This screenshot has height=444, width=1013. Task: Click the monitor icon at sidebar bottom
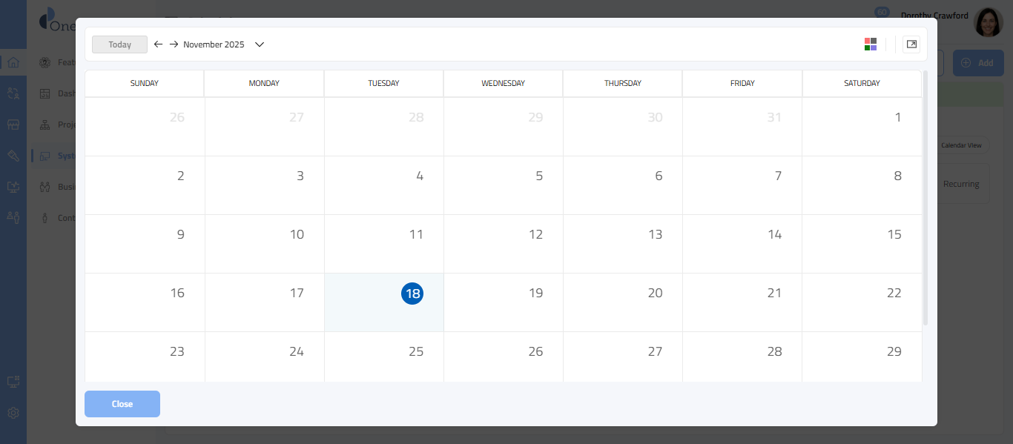coord(13,382)
